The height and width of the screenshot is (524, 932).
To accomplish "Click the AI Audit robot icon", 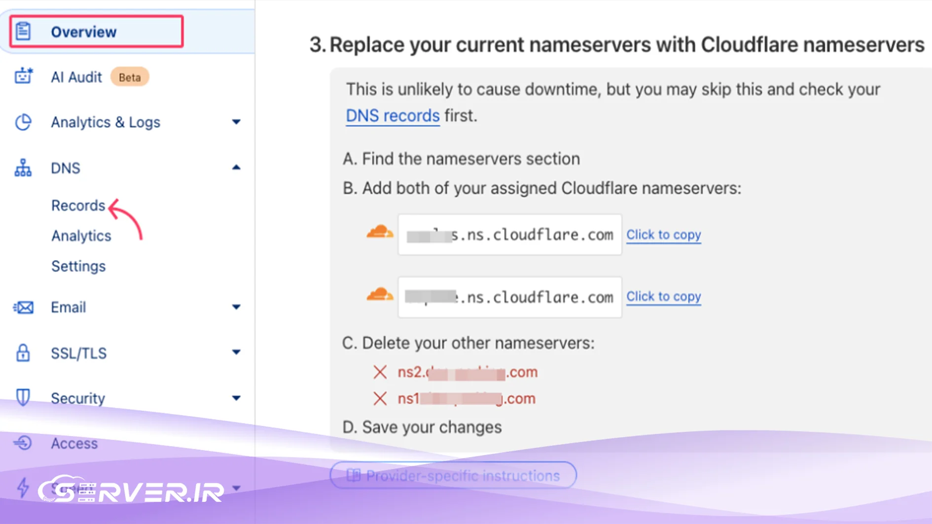I will tap(23, 76).
